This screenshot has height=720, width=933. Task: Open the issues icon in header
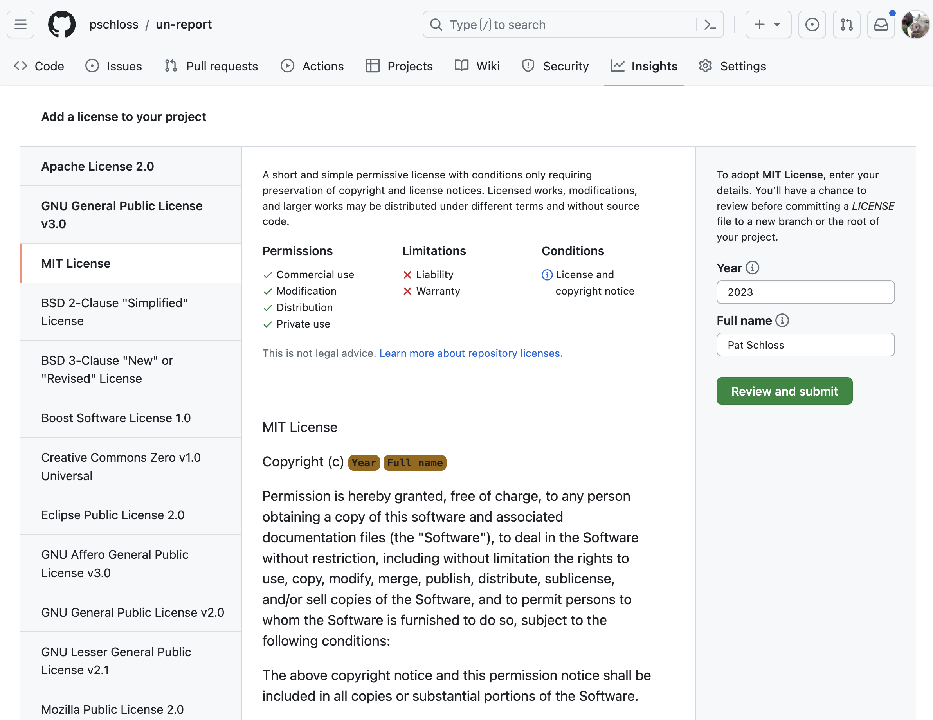[x=812, y=24]
